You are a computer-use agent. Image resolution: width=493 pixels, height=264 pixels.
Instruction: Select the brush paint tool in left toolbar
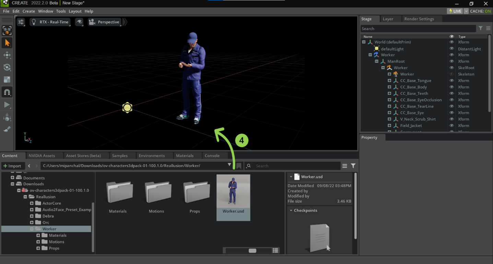coord(7,130)
